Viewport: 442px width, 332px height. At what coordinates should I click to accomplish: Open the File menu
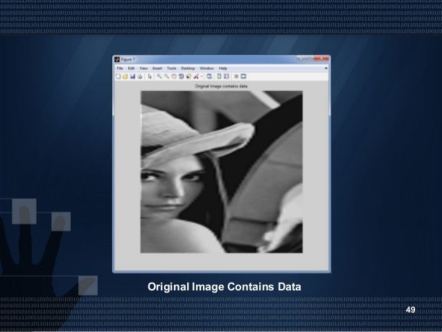[120, 68]
